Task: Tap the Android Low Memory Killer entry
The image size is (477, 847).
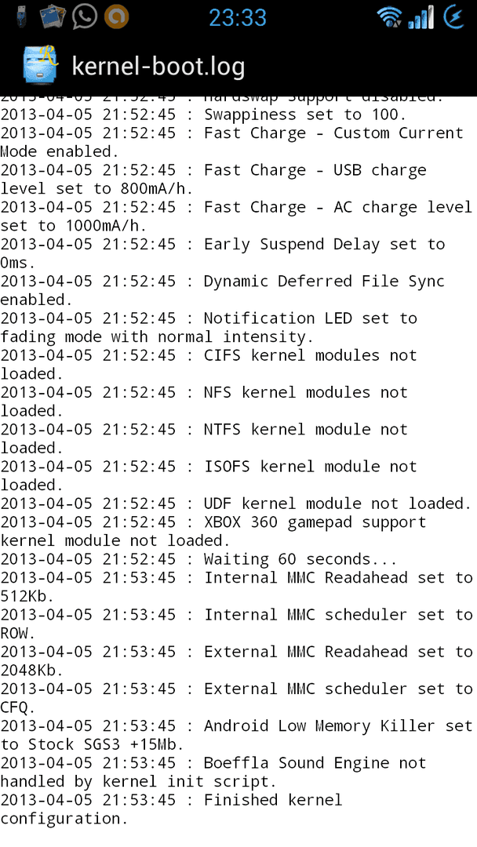Action: 236,735
